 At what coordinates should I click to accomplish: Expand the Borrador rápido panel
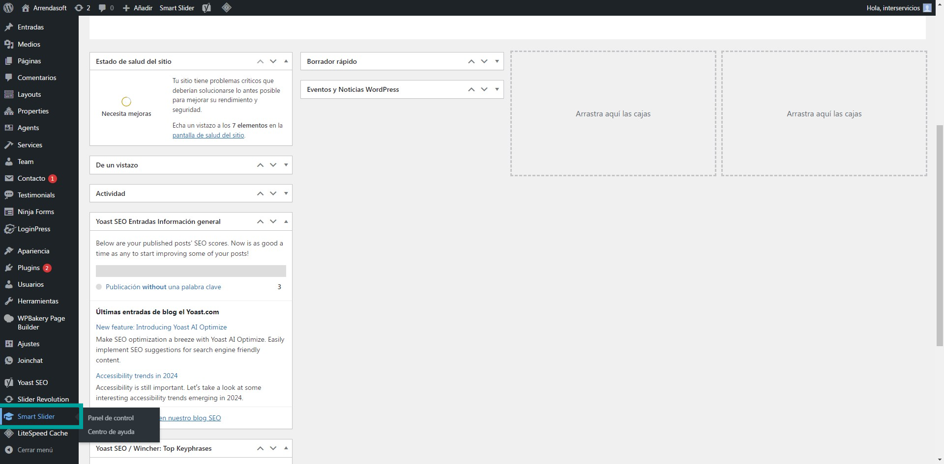point(497,61)
